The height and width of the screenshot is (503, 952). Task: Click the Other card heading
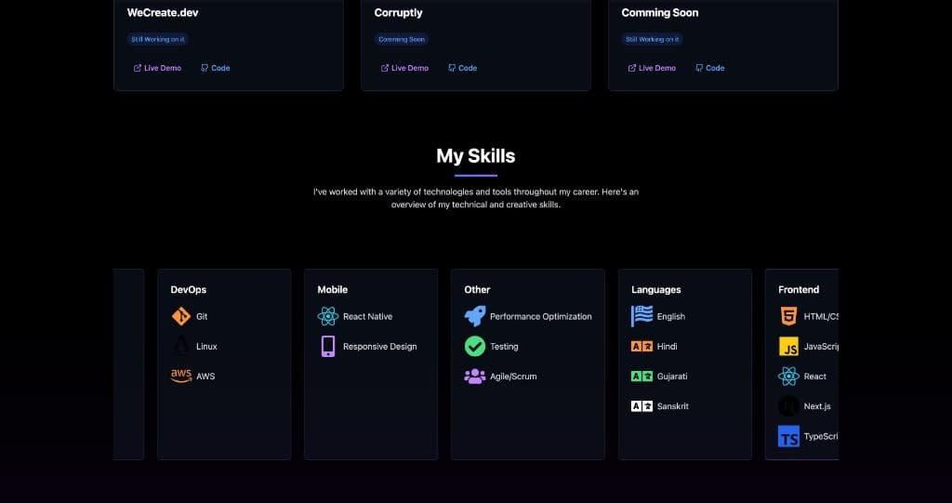pyautogui.click(x=477, y=290)
